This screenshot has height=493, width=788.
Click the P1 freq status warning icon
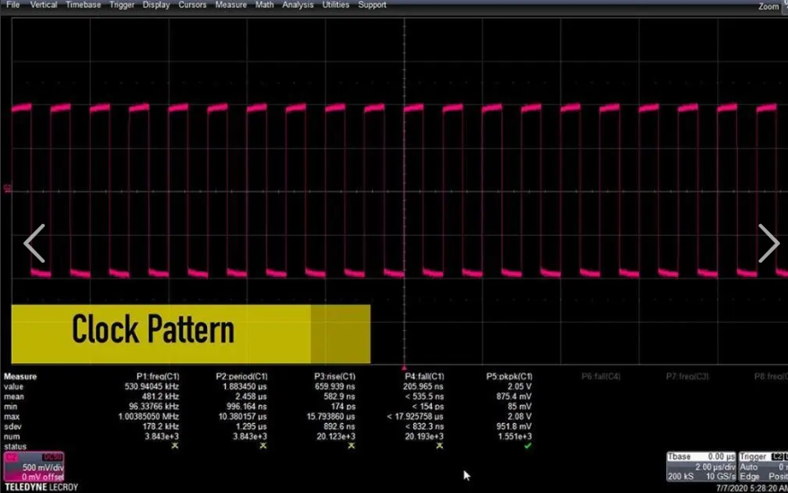click(x=175, y=445)
